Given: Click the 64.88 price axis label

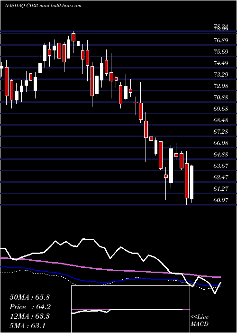Looking at the screenshot, I should pos(221,155).
